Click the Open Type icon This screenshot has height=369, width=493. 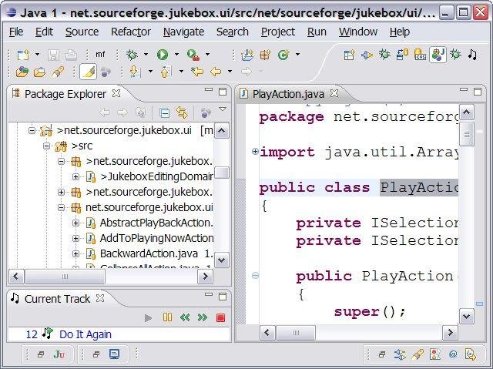point(22,72)
